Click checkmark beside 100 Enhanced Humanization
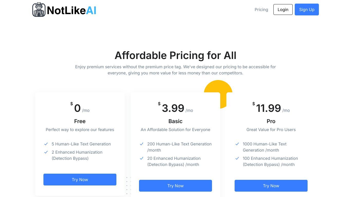351x197 pixels. pyautogui.click(x=237, y=158)
